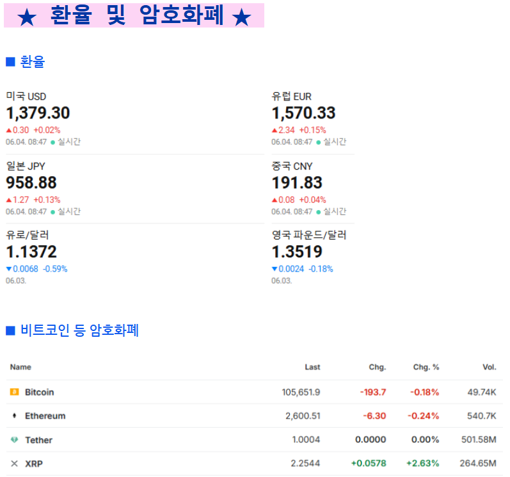Click the Bitcoin coin icon
This screenshot has height=477, width=510.
click(14, 392)
